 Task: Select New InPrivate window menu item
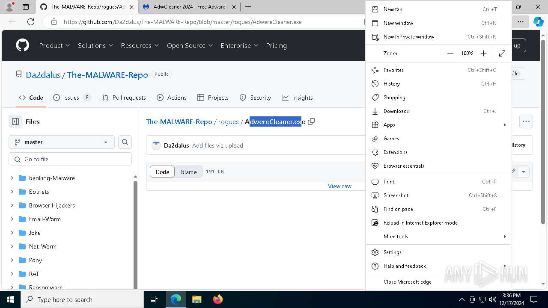[x=438, y=37]
